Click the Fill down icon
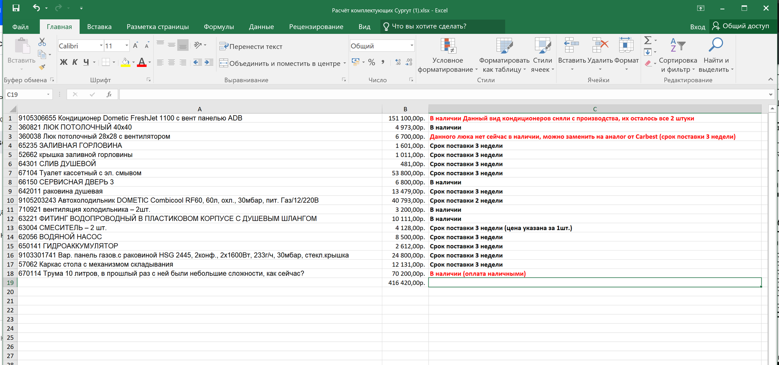The height and width of the screenshot is (365, 779). 648,52
